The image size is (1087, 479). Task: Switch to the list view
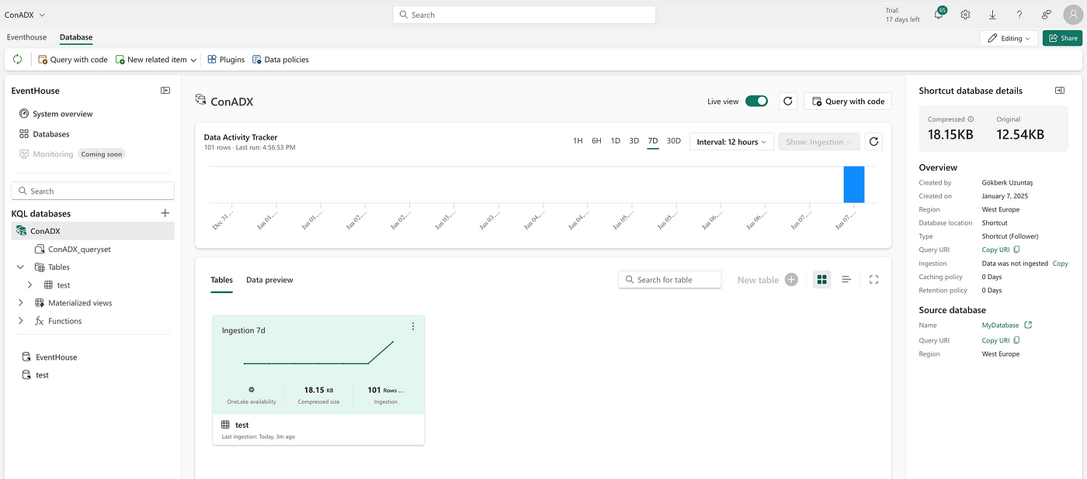click(846, 279)
